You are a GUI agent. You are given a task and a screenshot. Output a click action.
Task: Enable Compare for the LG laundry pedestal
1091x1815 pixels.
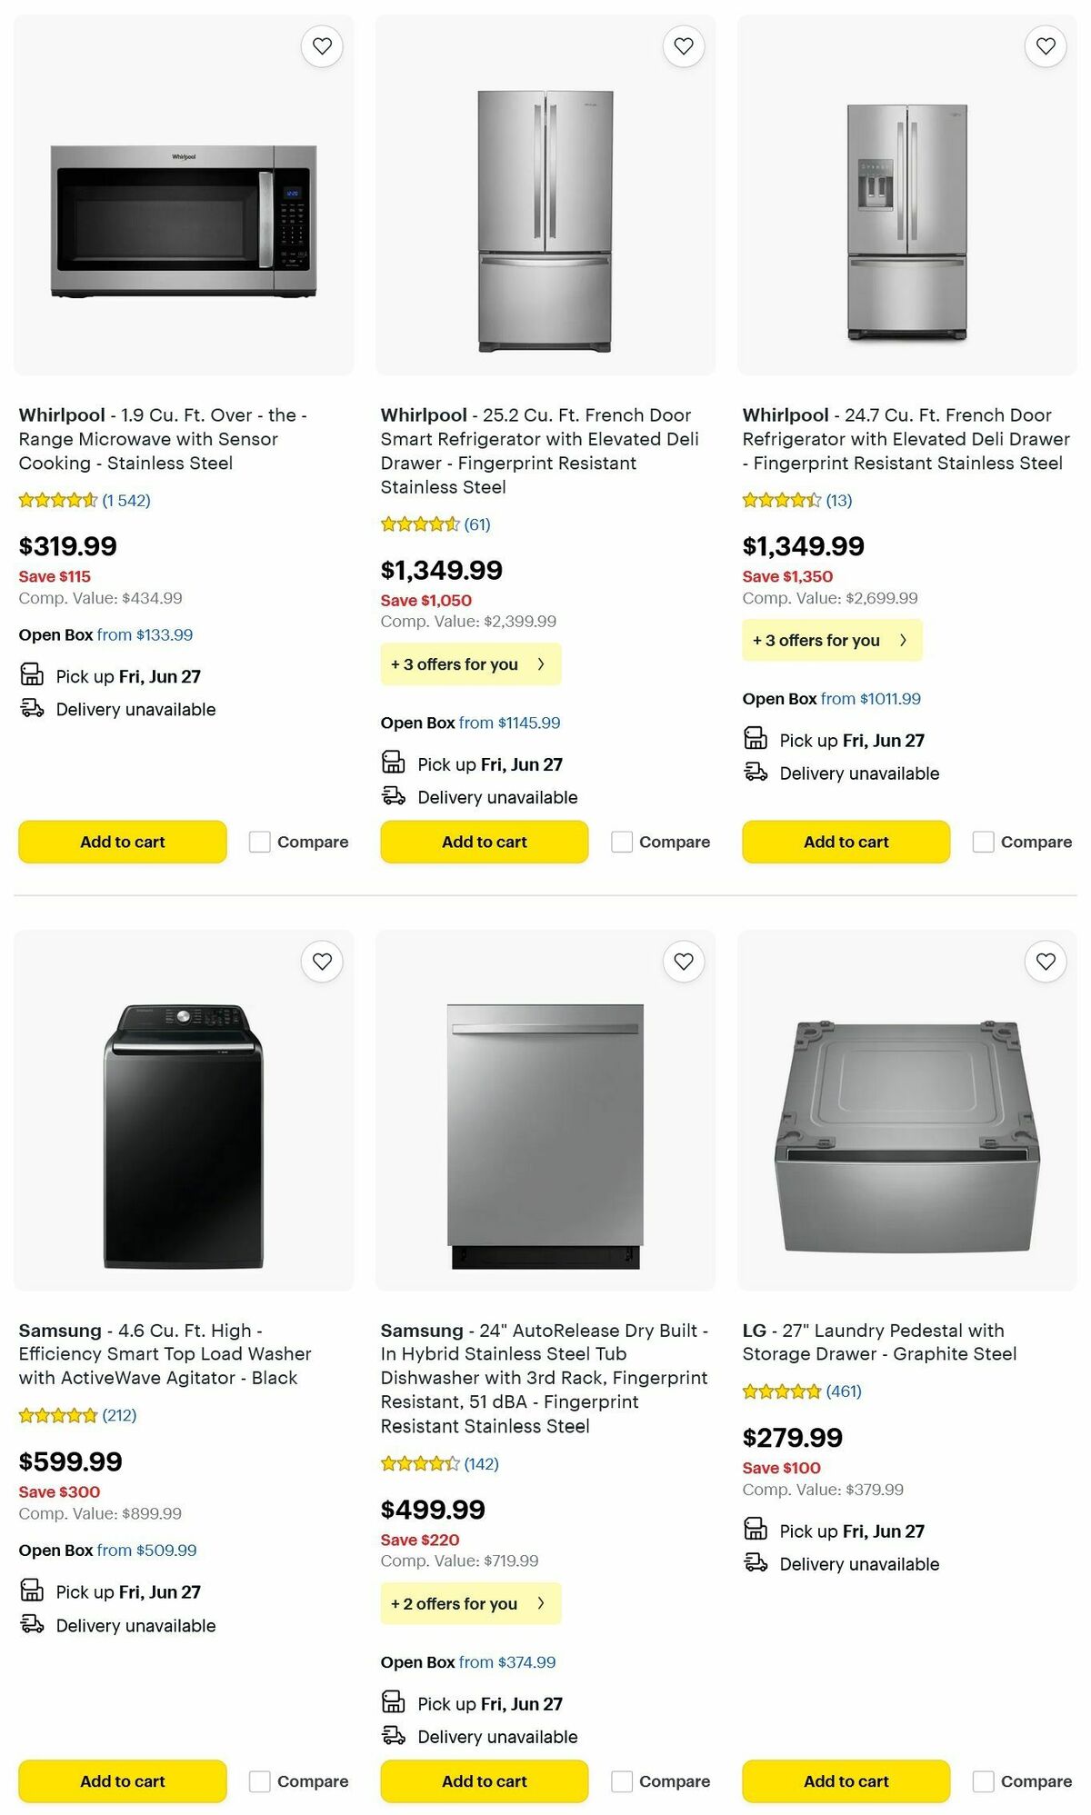[x=983, y=1781]
